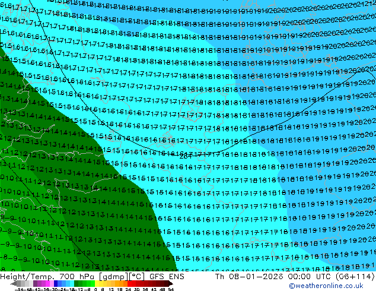Click the GFS model label
This screenshot has height=291, width=376.
[157, 277]
